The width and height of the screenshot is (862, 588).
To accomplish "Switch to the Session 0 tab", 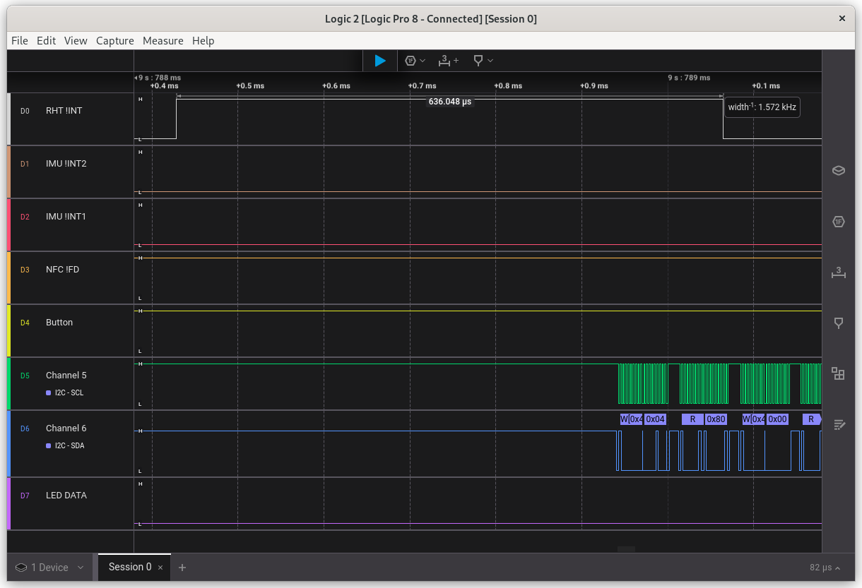I will coord(130,567).
